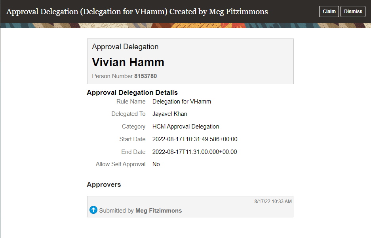Click the End Date timestamp value
Screen dimensions: 371x238
coord(194,152)
